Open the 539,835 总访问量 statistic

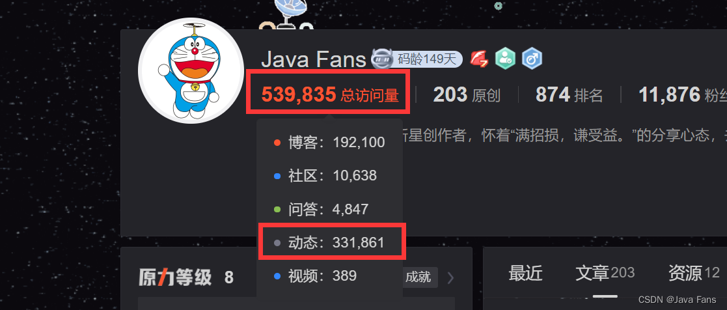pyautogui.click(x=329, y=95)
